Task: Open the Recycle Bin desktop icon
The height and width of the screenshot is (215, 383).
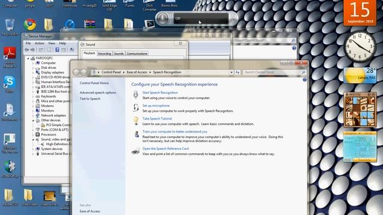Action: click(10, 27)
